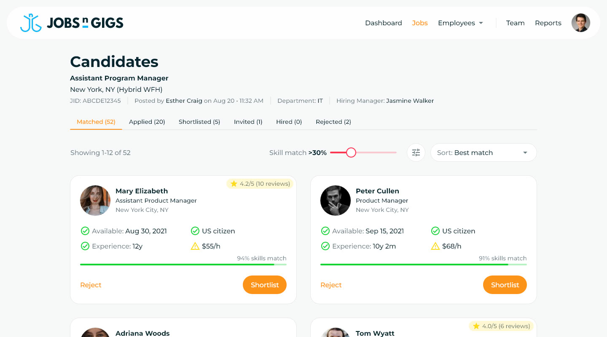This screenshot has width=607, height=337.
Task: Click the Jobs n Gigs logo
Action: pyautogui.click(x=72, y=23)
